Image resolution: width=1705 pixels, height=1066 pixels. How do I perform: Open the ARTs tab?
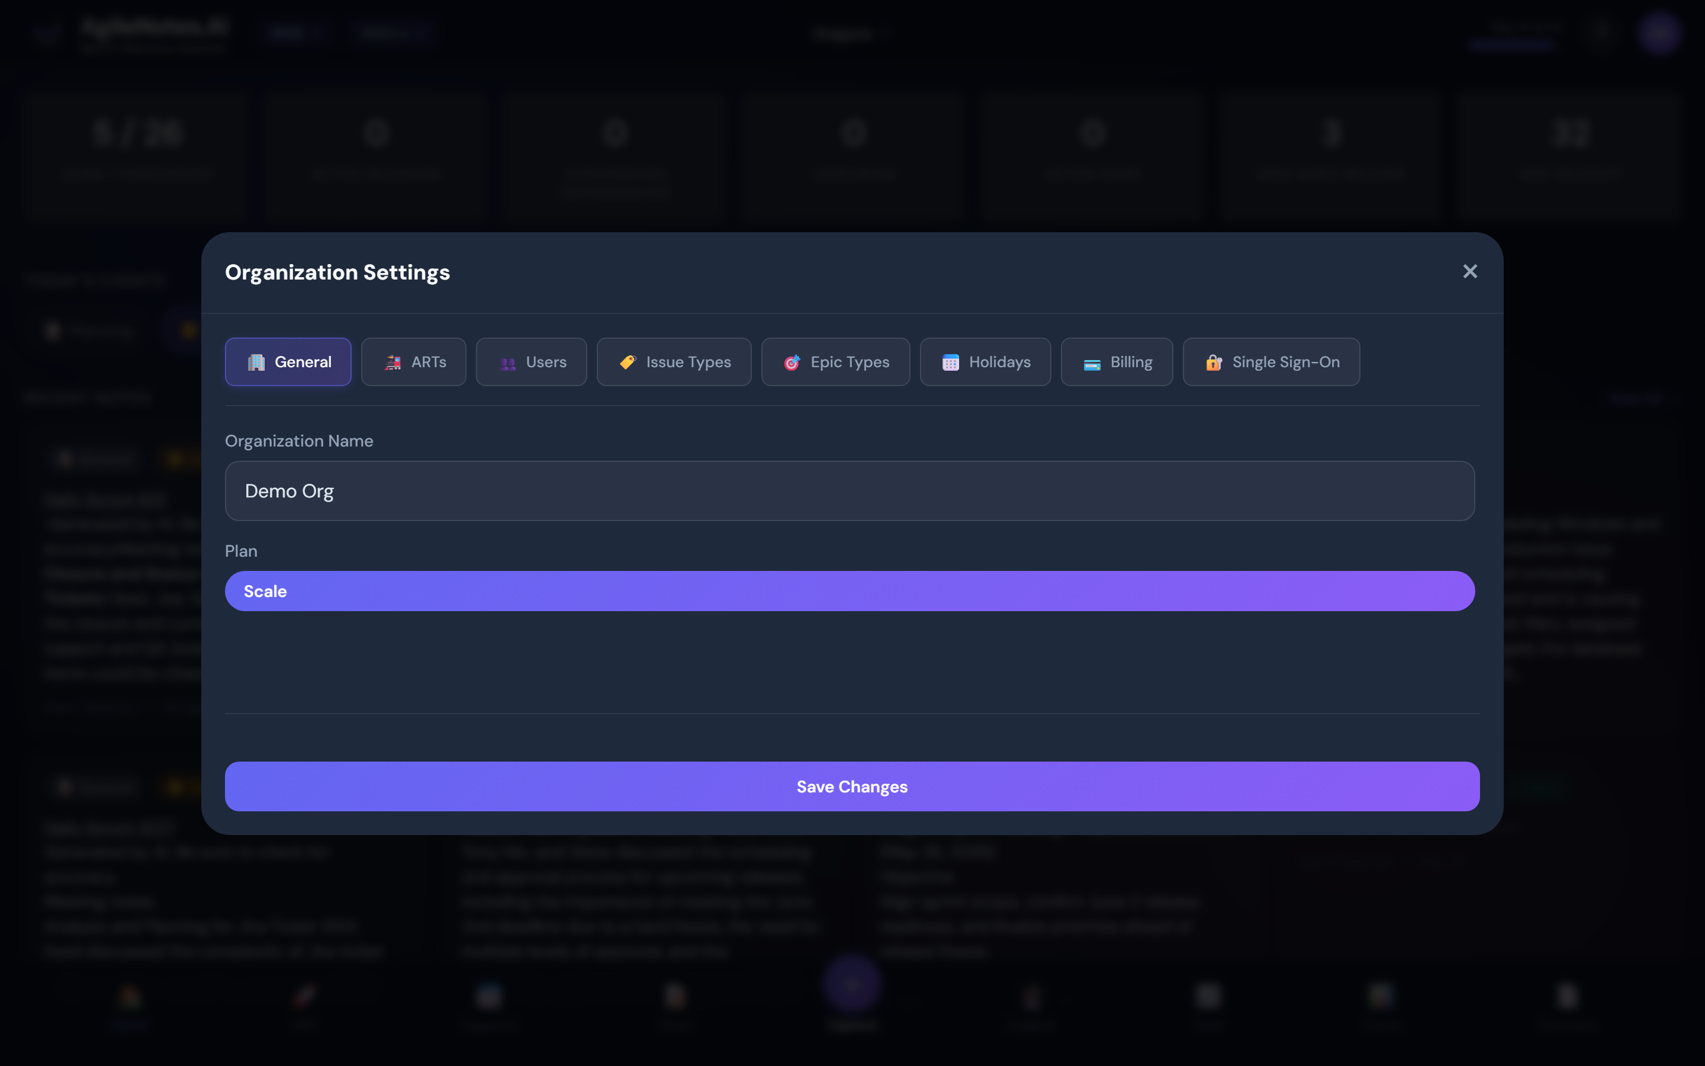click(414, 362)
